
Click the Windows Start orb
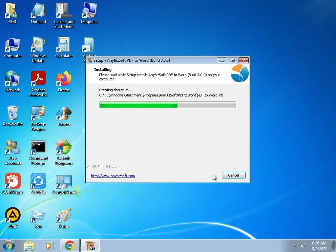point(9,245)
